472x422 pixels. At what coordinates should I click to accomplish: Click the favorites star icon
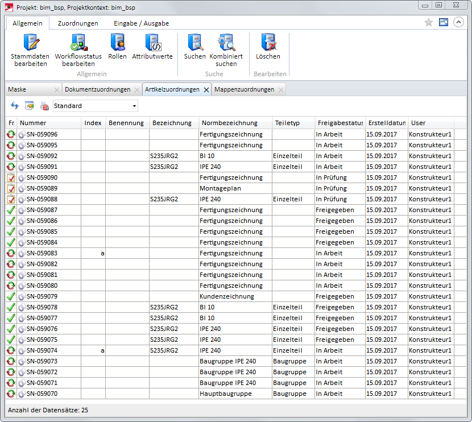(429, 22)
